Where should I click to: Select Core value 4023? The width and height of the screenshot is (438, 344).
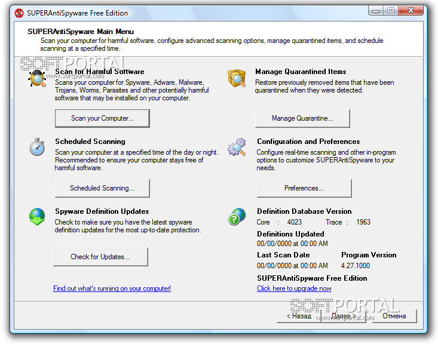click(x=295, y=222)
